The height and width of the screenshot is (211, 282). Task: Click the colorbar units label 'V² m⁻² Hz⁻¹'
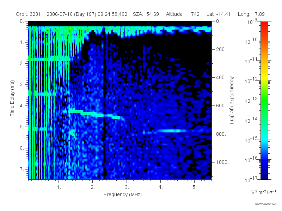pyautogui.click(x=263, y=192)
